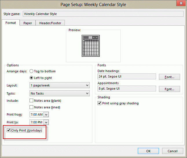187x158 pixels.
Task: Switch to the Paper tab
Action: pos(27,23)
